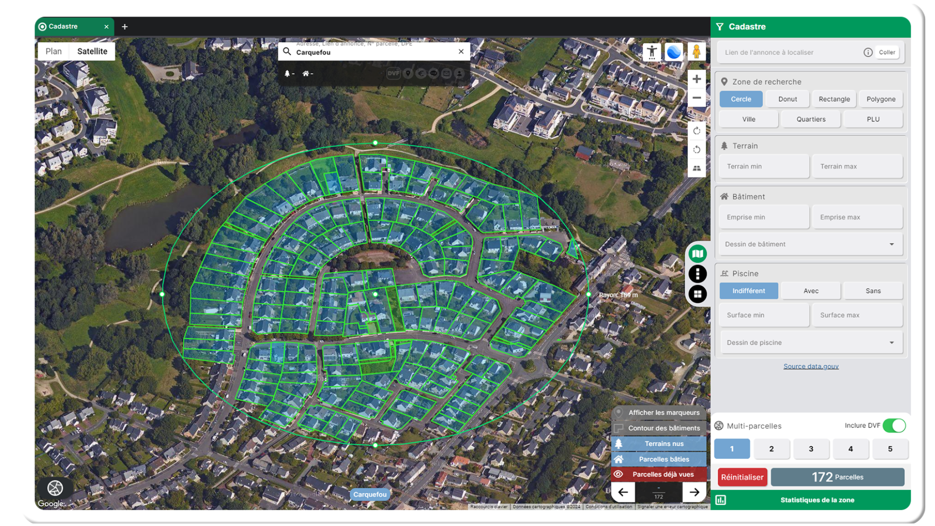
Task: Select the Avec piscine option
Action: (x=811, y=291)
